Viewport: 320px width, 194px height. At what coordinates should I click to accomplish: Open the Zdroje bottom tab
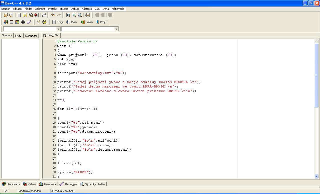coord(29,184)
